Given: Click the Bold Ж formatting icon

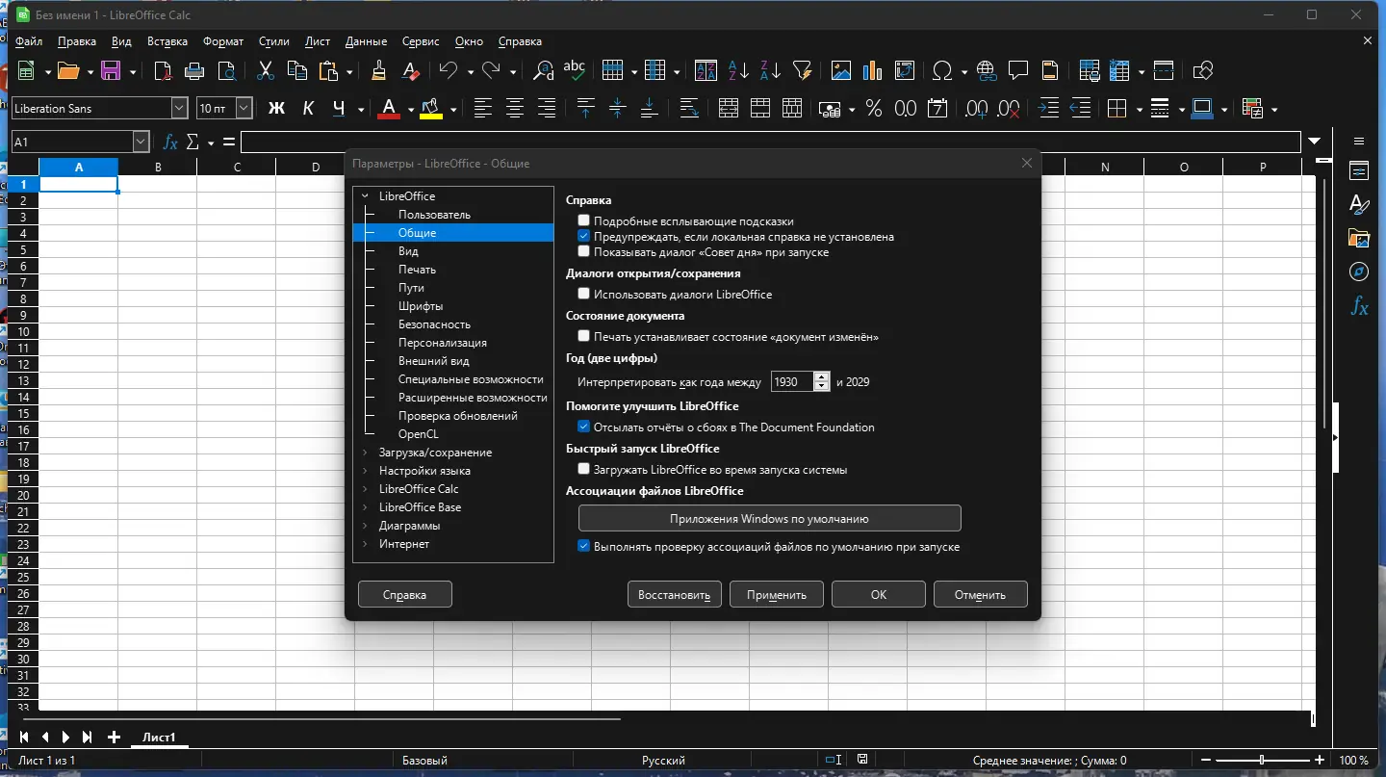Looking at the screenshot, I should pyautogui.click(x=276, y=109).
